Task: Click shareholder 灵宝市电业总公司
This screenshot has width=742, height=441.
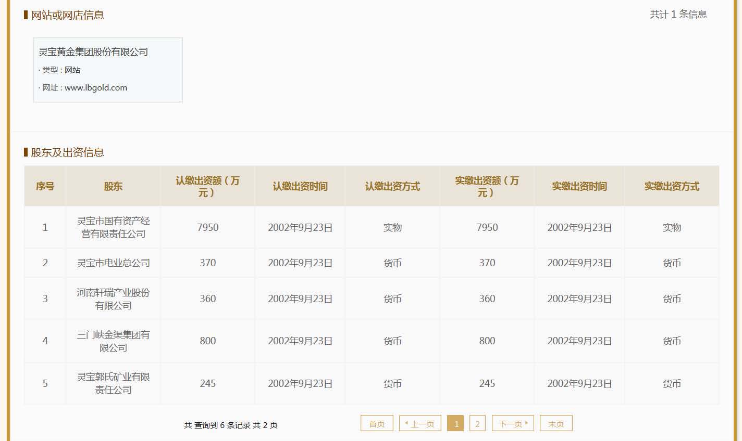Action: [113, 263]
